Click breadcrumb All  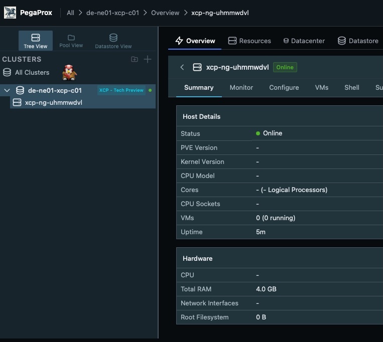(70, 13)
